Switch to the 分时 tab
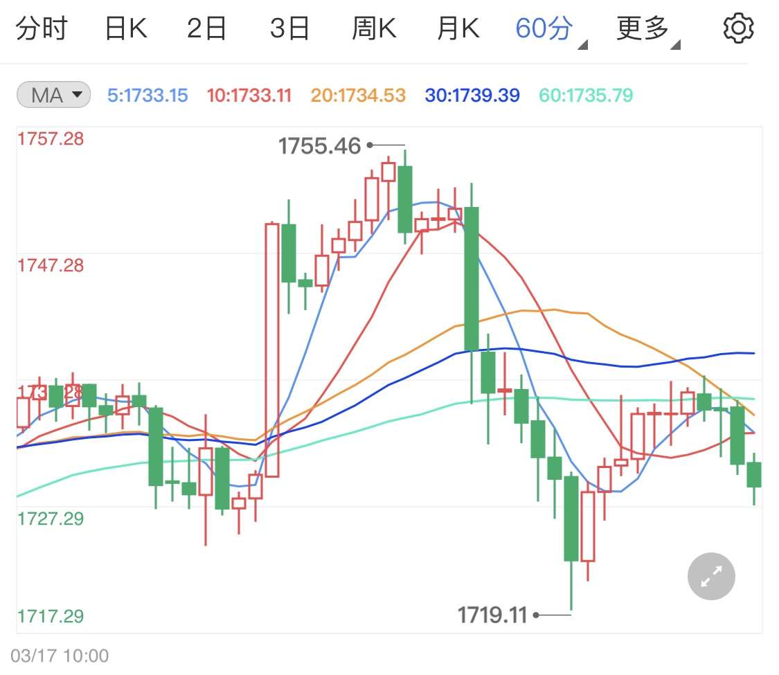Viewport: 779px width, 675px height. pos(42,28)
